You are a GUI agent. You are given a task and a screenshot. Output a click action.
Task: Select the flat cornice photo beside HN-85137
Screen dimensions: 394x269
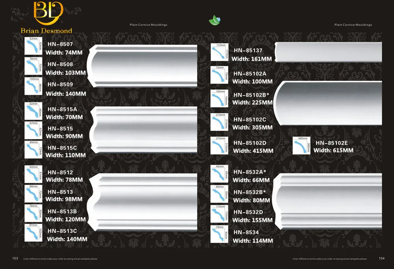329,52
